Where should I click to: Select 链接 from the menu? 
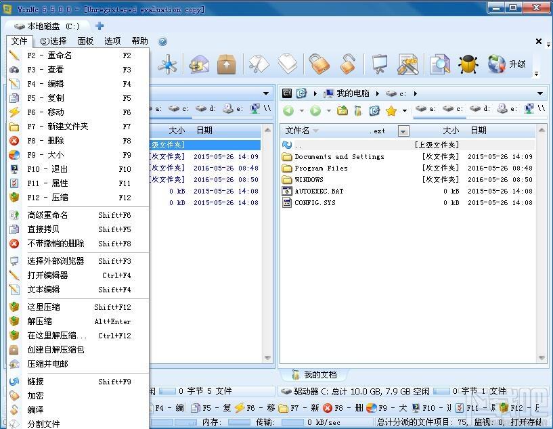point(78,382)
